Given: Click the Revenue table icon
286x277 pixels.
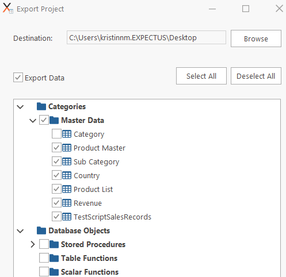Looking at the screenshot, I should click(x=67, y=203).
